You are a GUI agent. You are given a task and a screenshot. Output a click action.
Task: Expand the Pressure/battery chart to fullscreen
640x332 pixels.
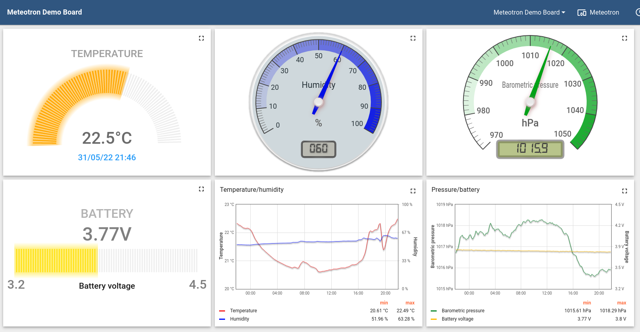625,191
